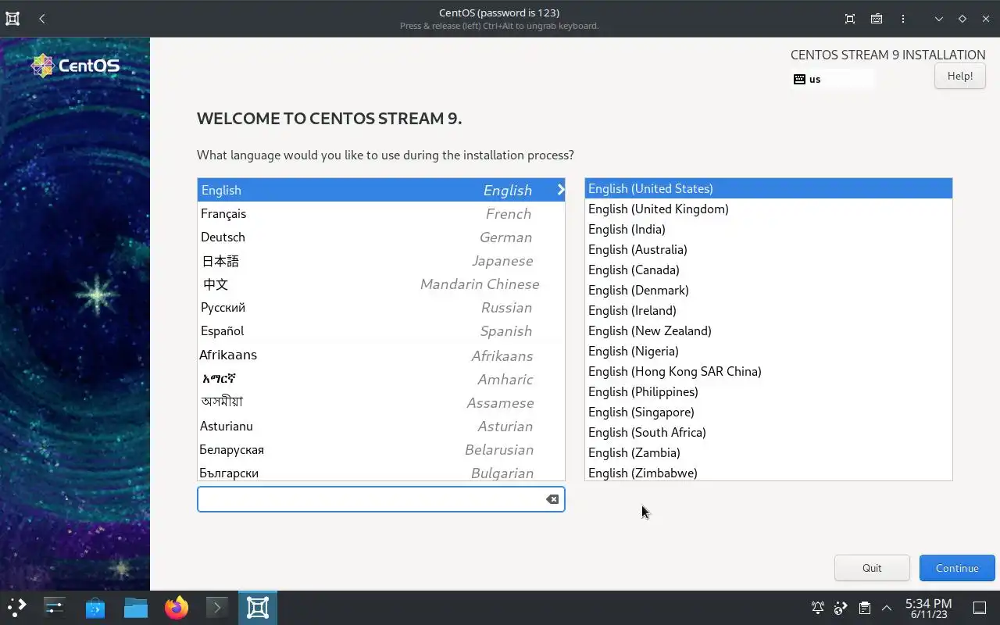Click the viewer app icon at top-left corner

(12, 19)
